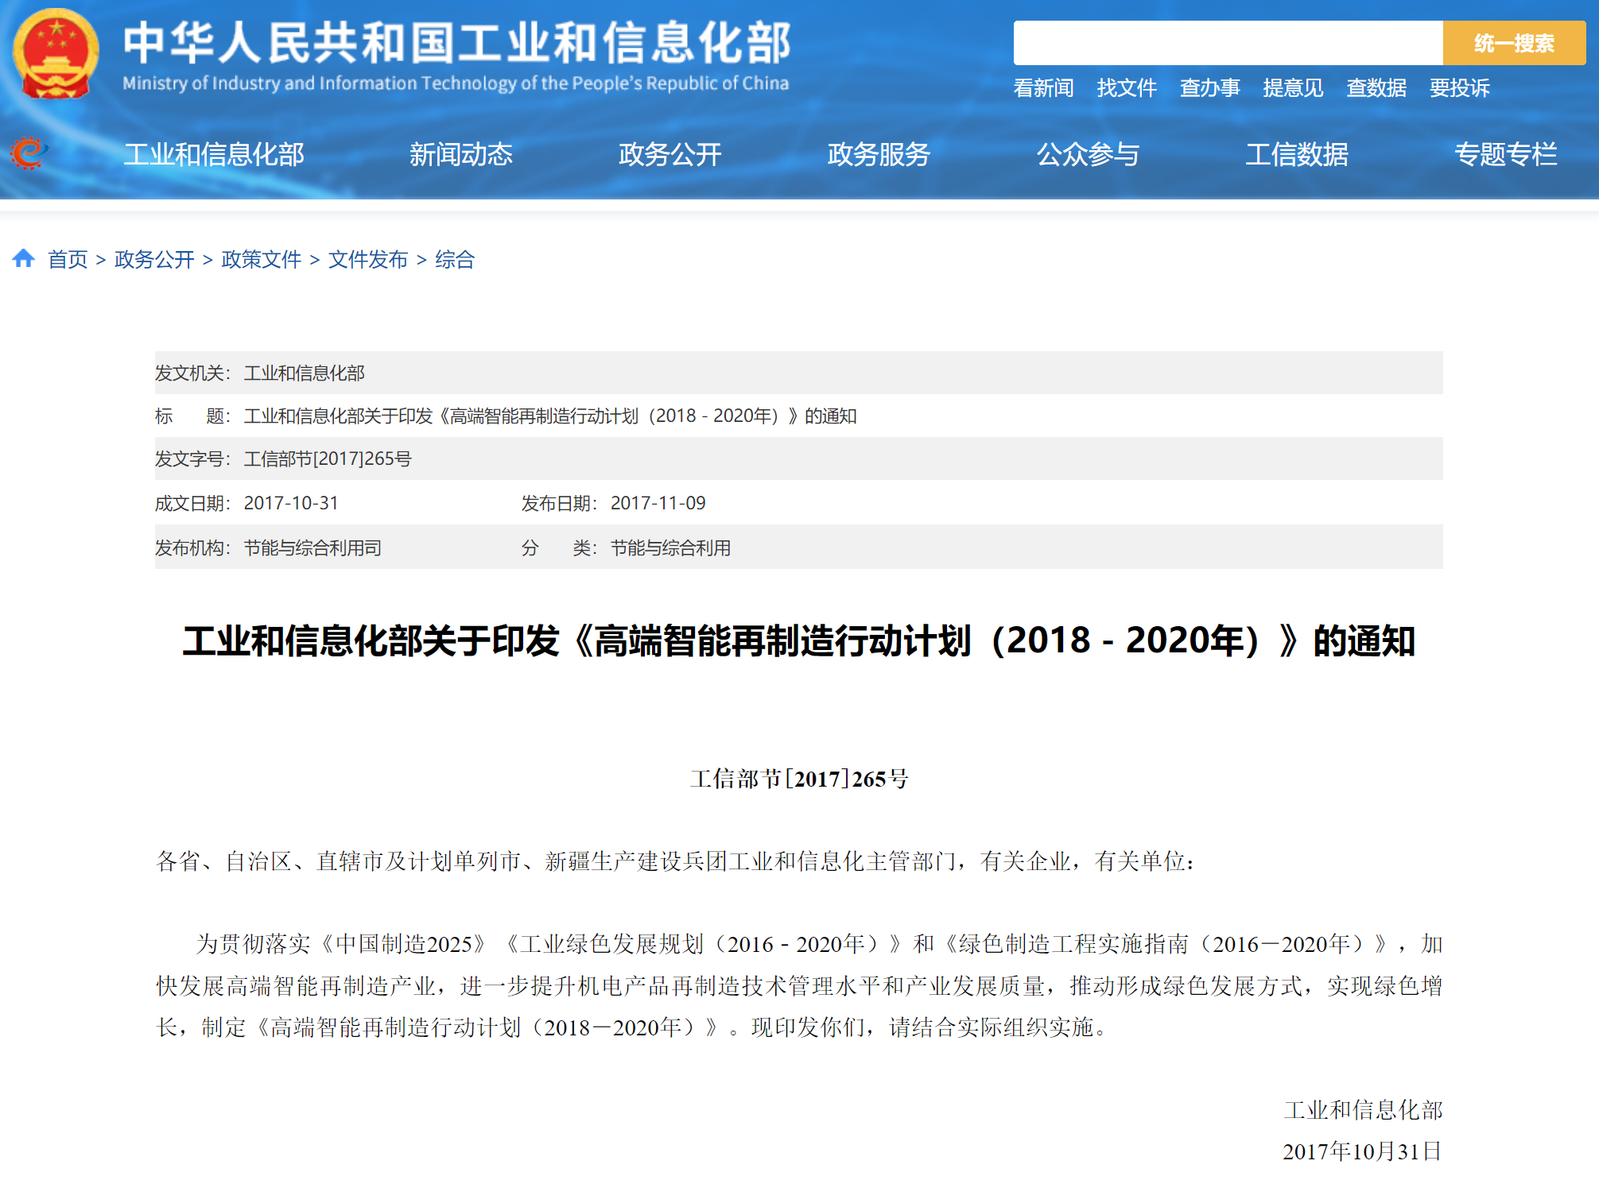The height and width of the screenshot is (1180, 1599).
Task: Select 工业和信息化部 navigation menu
Action: pos(214,154)
